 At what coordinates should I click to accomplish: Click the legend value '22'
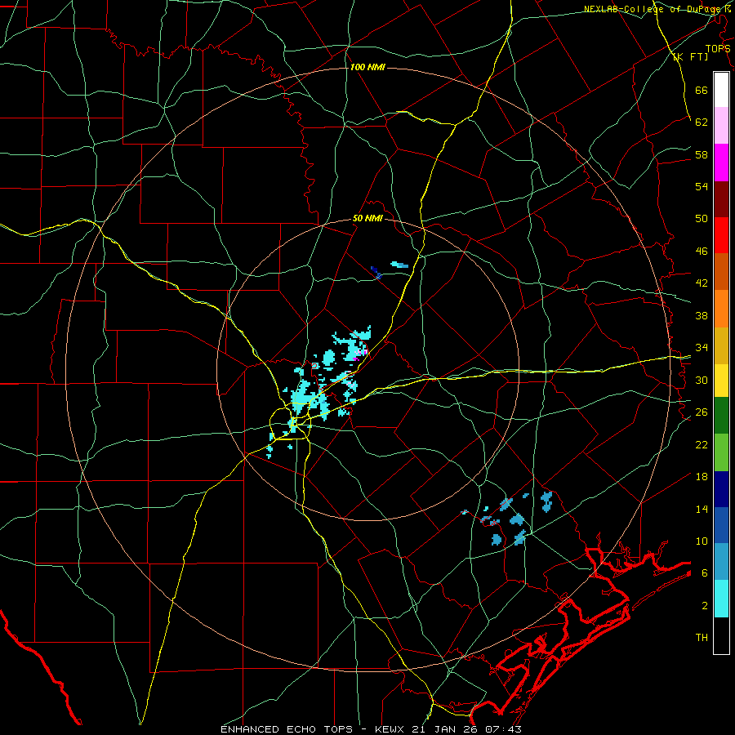702,444
